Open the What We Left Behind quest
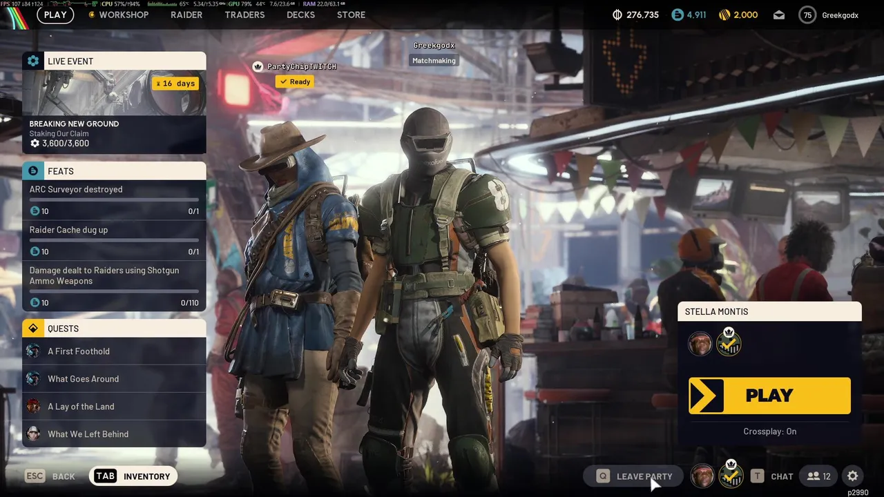This screenshot has height=497, width=884. 114,434
